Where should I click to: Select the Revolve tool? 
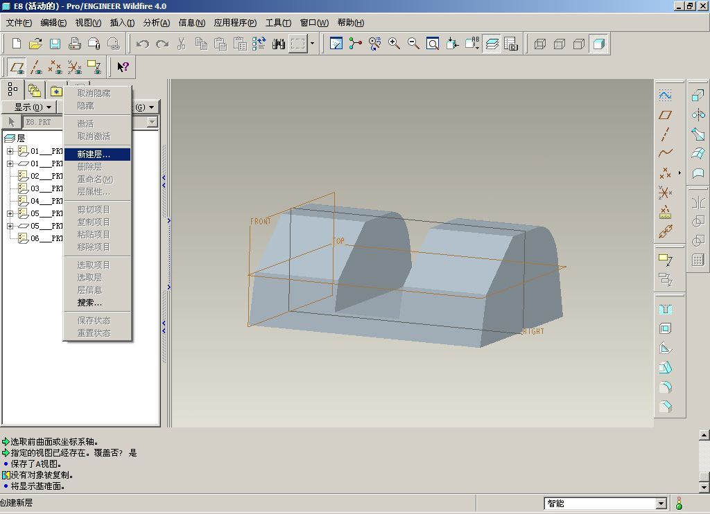[698, 114]
